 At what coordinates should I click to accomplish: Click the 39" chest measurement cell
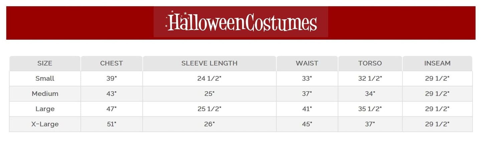point(112,78)
